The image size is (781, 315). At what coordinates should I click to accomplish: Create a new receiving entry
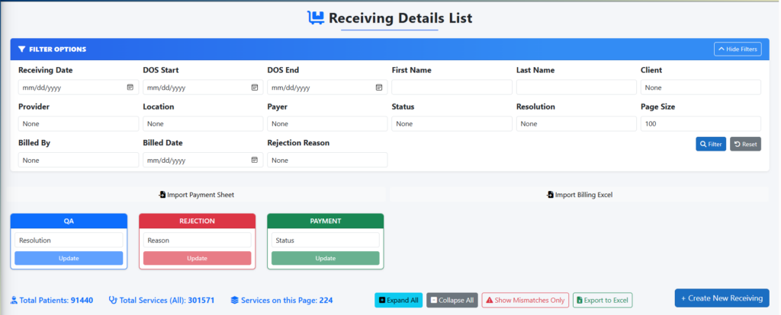tap(722, 298)
